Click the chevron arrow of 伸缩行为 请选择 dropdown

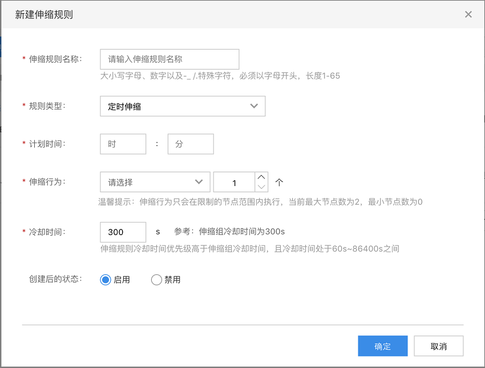pyautogui.click(x=199, y=182)
